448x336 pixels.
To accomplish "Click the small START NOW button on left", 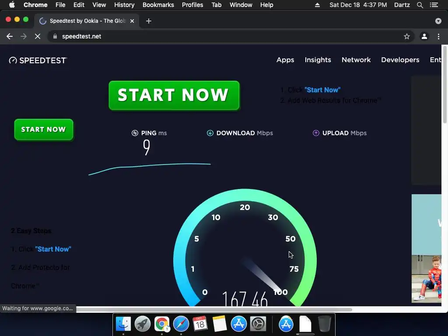I will [x=44, y=129].
